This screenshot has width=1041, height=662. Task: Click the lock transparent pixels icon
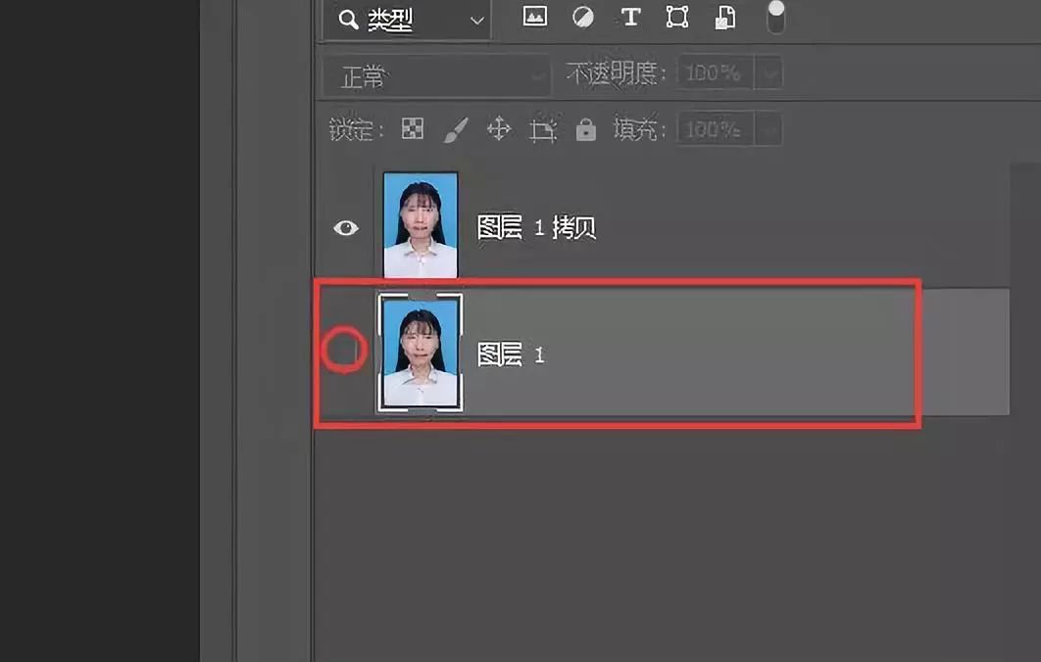click(415, 128)
